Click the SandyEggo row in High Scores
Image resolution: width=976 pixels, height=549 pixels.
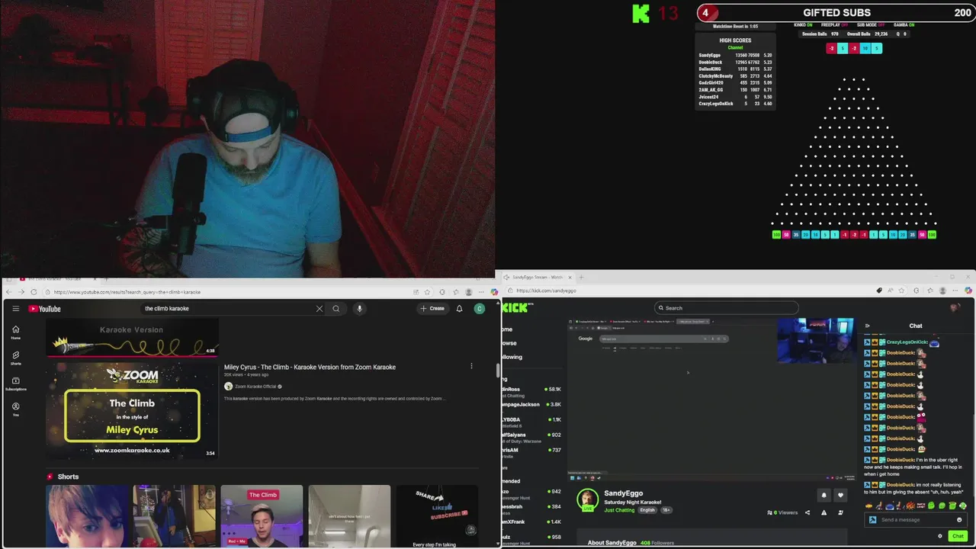(x=735, y=56)
